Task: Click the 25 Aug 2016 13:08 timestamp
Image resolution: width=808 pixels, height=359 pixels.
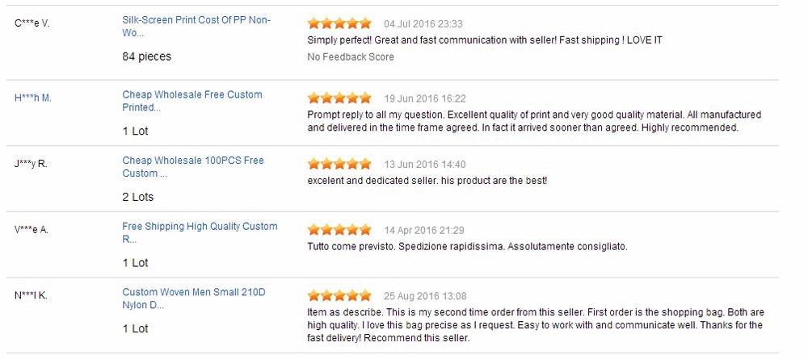Action: coord(425,296)
